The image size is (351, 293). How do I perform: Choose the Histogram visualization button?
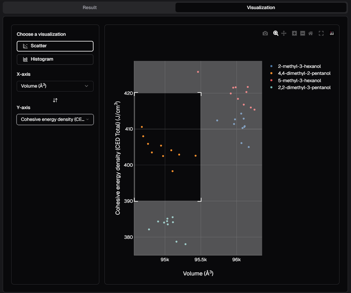55,59
